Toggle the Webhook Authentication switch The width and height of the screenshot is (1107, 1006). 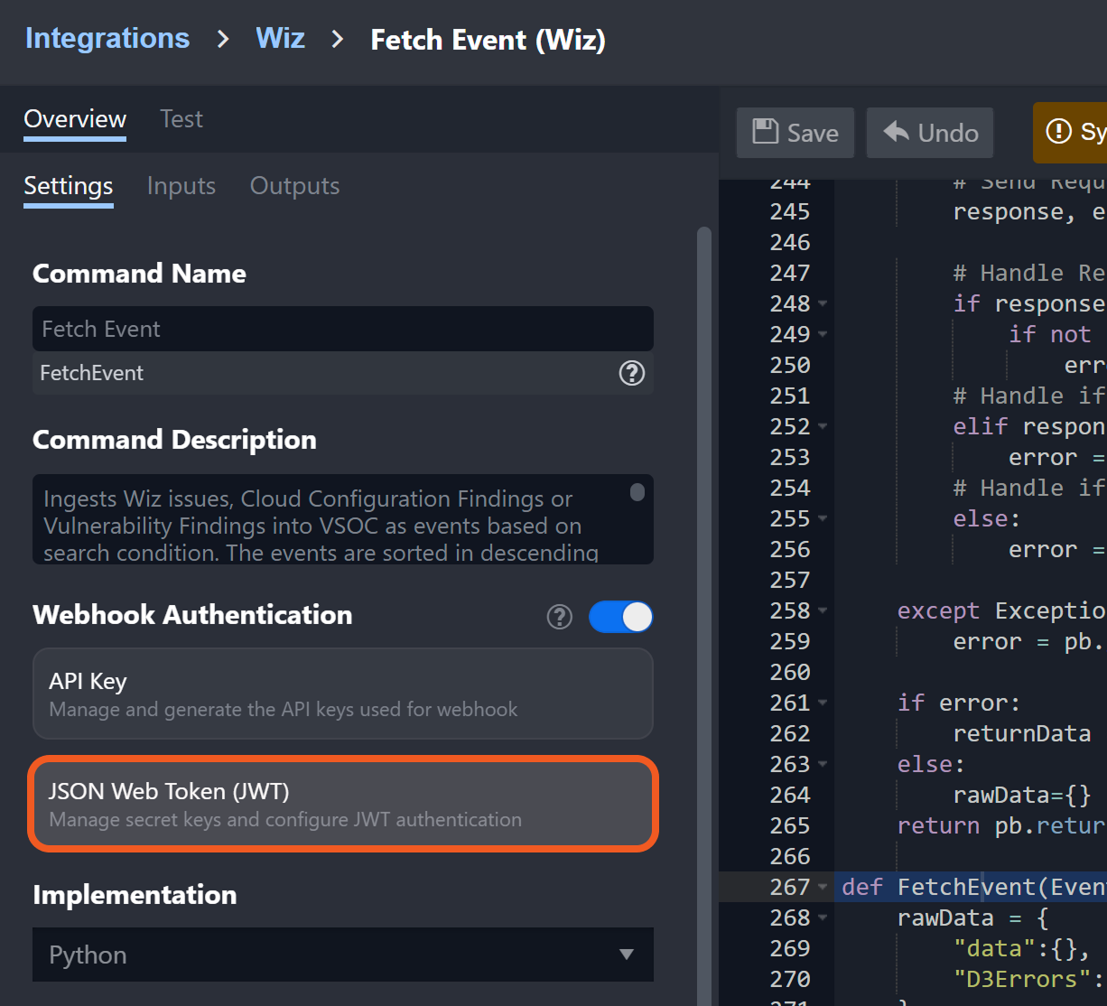tap(620, 617)
